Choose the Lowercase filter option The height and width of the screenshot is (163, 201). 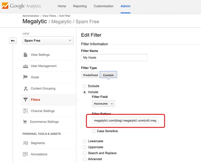click(x=84, y=141)
